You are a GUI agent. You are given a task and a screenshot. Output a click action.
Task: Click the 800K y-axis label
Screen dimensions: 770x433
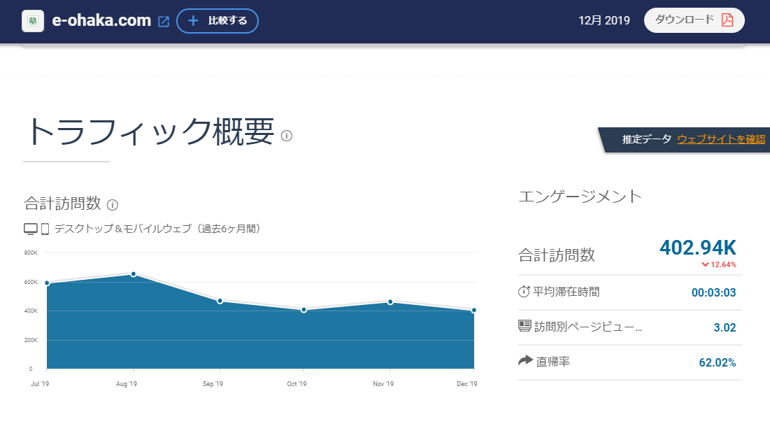tap(31, 253)
